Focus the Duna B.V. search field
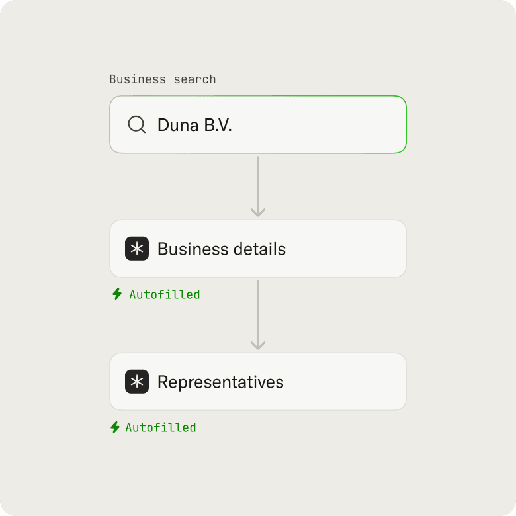 click(x=258, y=124)
